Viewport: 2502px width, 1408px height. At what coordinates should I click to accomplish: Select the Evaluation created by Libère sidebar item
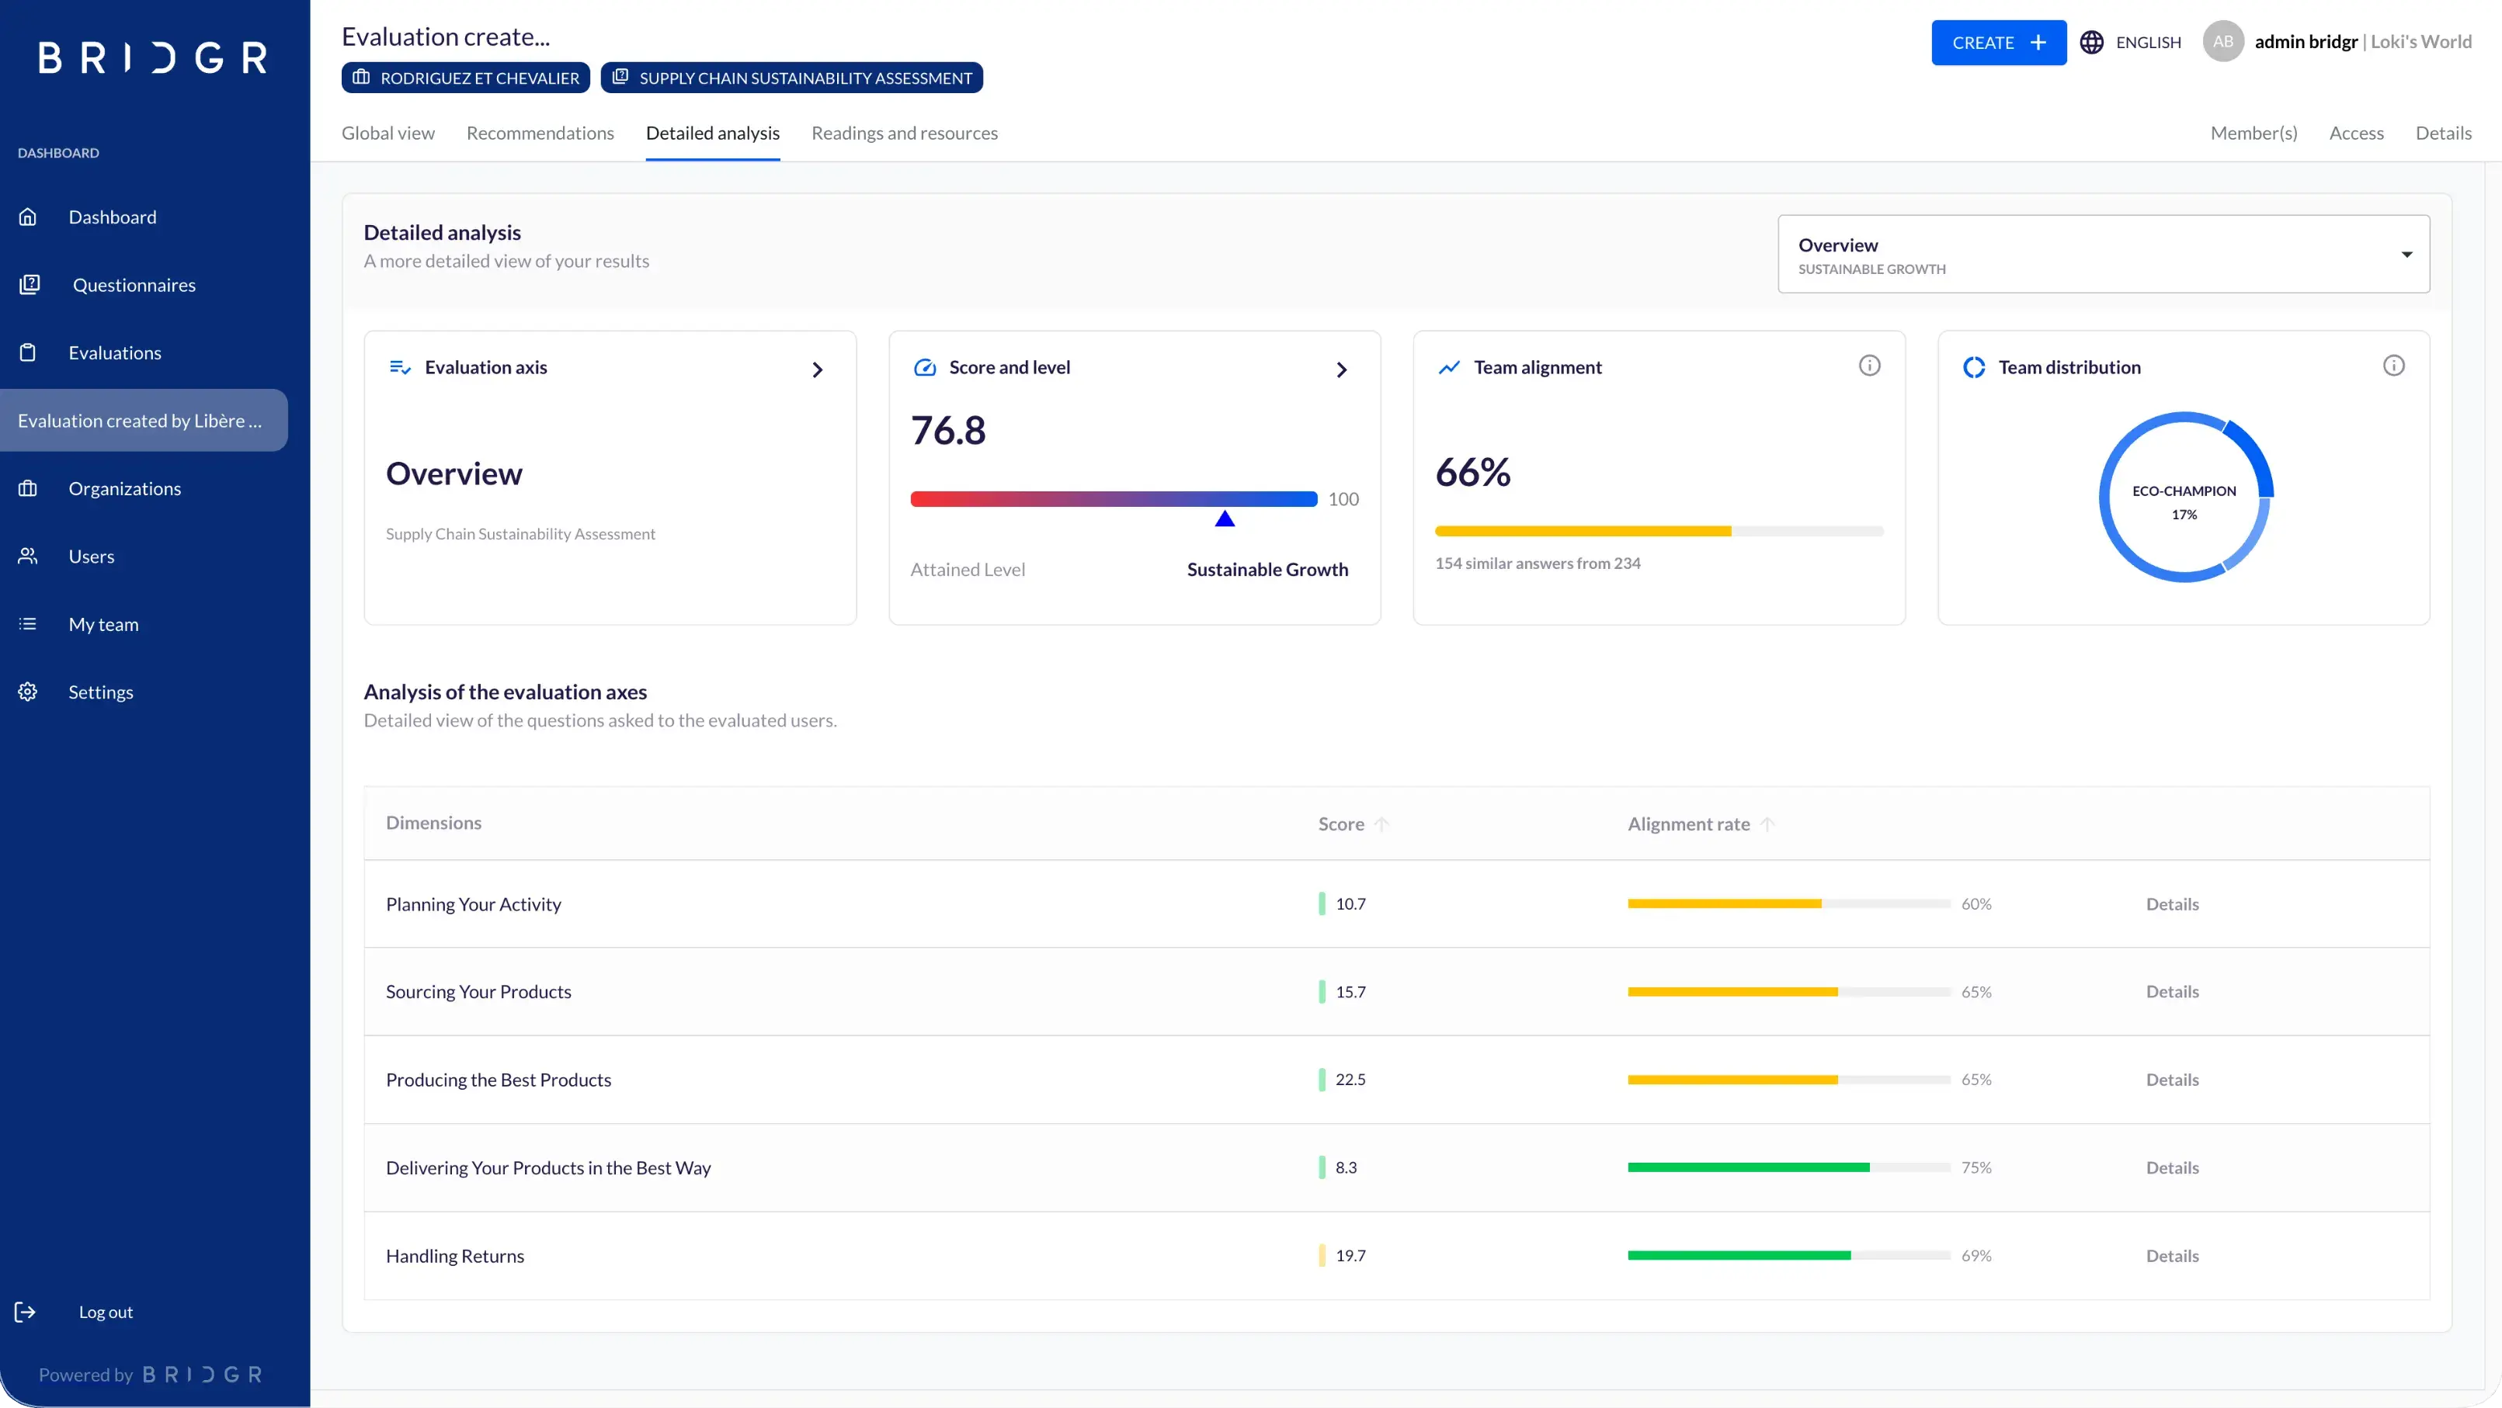[x=144, y=421]
